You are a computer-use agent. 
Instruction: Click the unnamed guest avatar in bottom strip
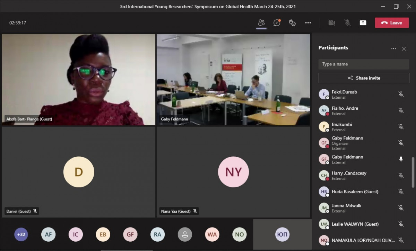185,234
